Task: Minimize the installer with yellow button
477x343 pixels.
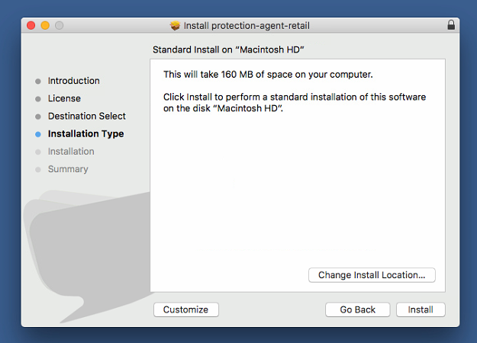Action: pos(45,25)
